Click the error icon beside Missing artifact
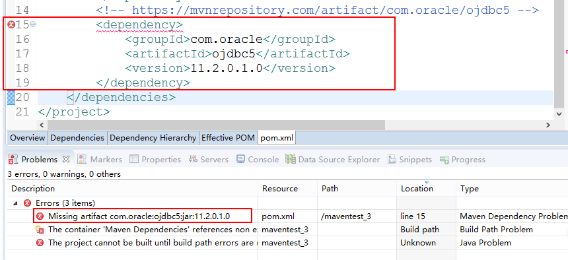Screen dimensions: 568x260 [x=40, y=216]
